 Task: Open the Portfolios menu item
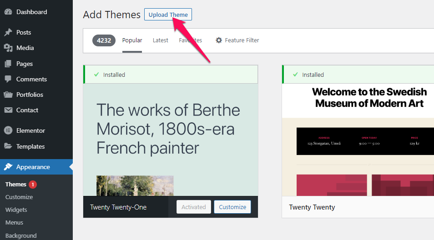(36, 95)
